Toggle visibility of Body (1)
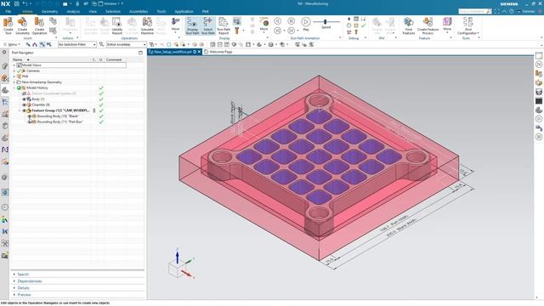Image resolution: width=544 pixels, height=306 pixels. click(25, 99)
